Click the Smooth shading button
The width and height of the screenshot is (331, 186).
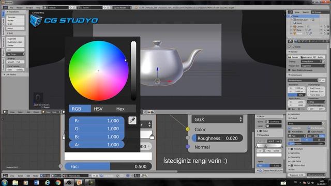[11, 62]
